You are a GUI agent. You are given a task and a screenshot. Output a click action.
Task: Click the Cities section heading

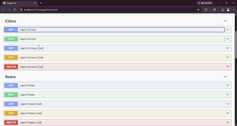point(10,21)
